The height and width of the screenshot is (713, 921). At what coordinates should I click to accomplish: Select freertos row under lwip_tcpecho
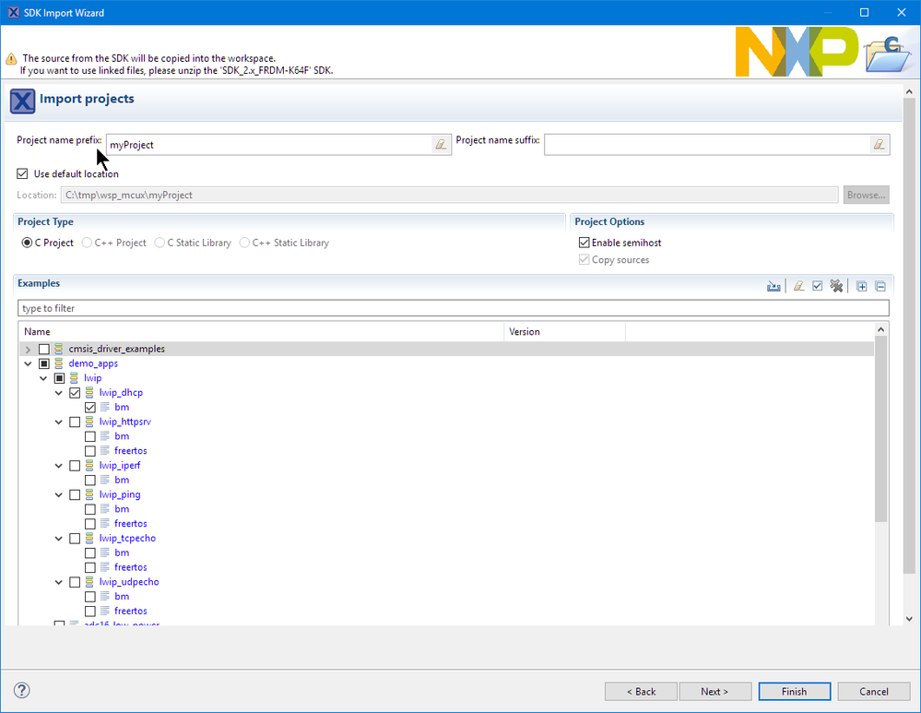[130, 567]
